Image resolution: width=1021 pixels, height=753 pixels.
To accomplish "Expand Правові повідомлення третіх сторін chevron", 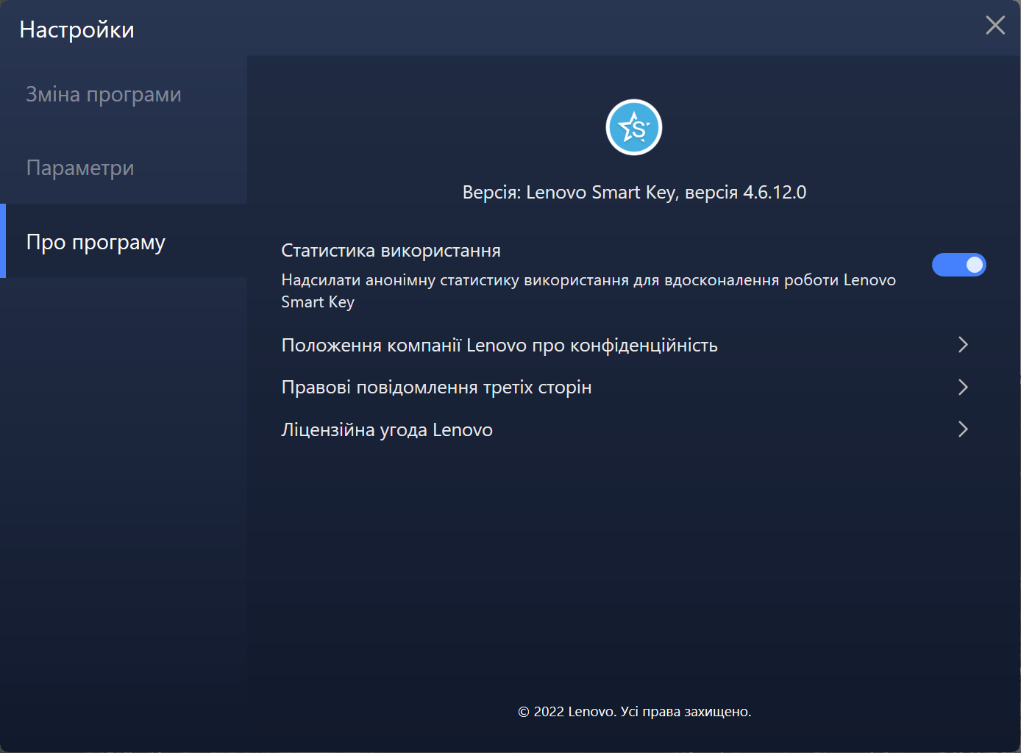I will (x=963, y=387).
